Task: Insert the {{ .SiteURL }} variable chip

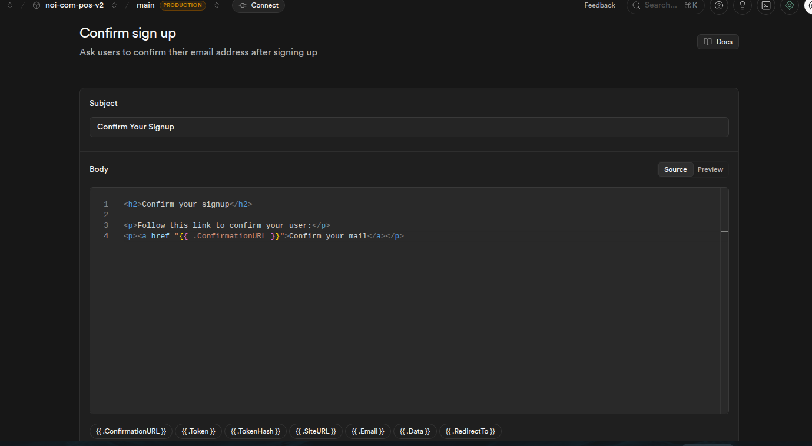Action: click(x=316, y=431)
